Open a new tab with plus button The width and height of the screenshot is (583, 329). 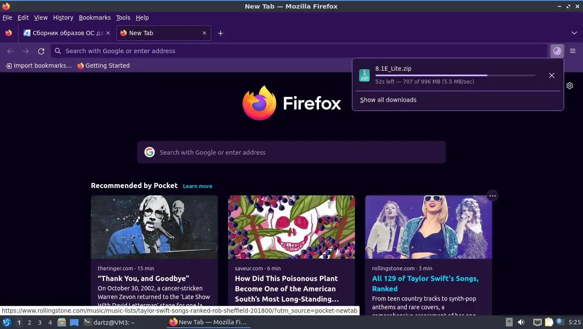pyautogui.click(x=220, y=33)
